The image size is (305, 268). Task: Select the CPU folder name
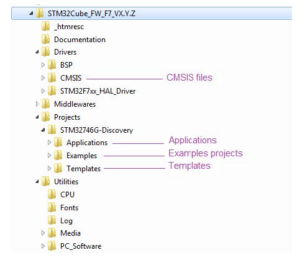pos(67,195)
